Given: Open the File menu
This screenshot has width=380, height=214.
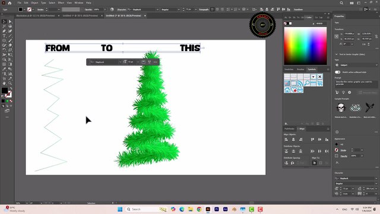Looking at the screenshot, I should click(x=19, y=3).
